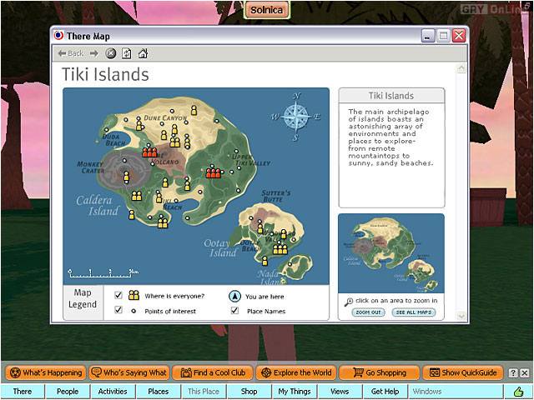This screenshot has width=534, height=400.
Task: Click the See All Maps button
Action: (x=414, y=312)
